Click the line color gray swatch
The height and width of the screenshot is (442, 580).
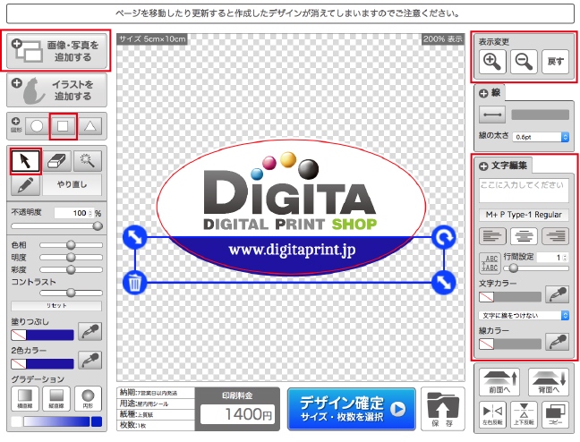(540, 115)
